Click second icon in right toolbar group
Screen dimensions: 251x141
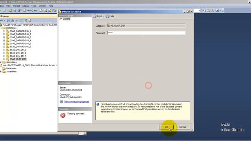(209, 11)
